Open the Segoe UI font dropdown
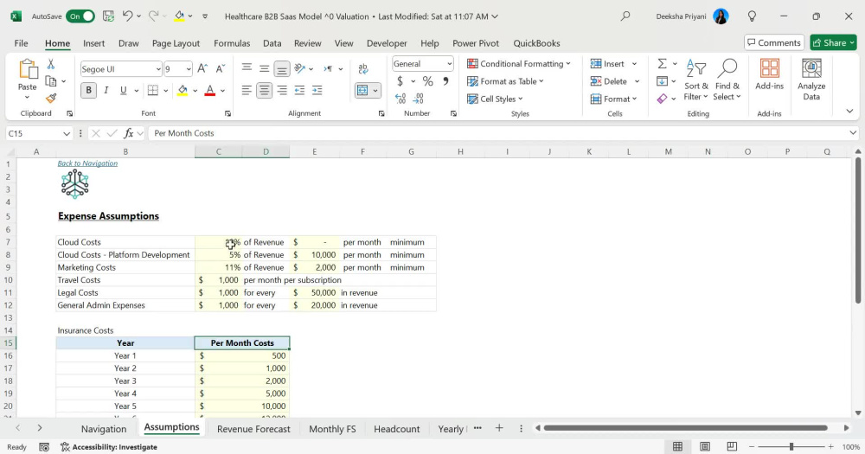865x454 pixels. [158, 69]
